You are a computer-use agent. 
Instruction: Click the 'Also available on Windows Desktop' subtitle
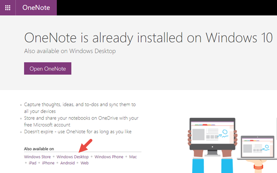pos(70,51)
